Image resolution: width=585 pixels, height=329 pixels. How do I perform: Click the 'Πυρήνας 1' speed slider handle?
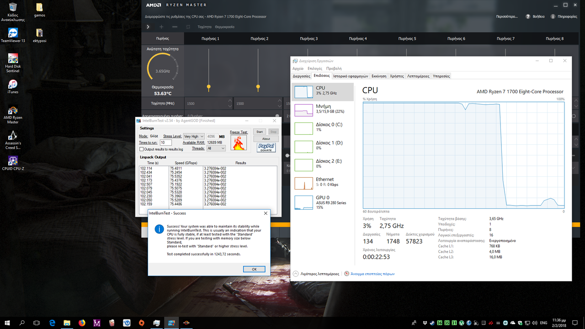point(209,86)
